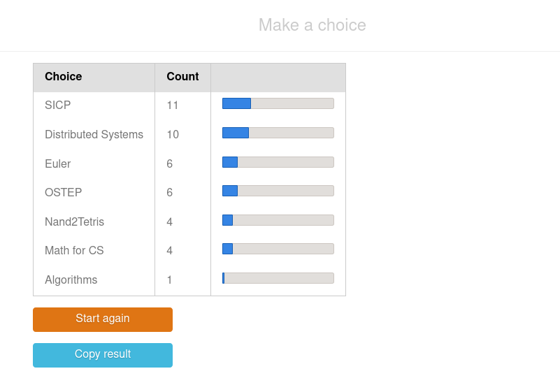This screenshot has height=385, width=560.
Task: Click the SICP count value 11
Action: pos(173,106)
